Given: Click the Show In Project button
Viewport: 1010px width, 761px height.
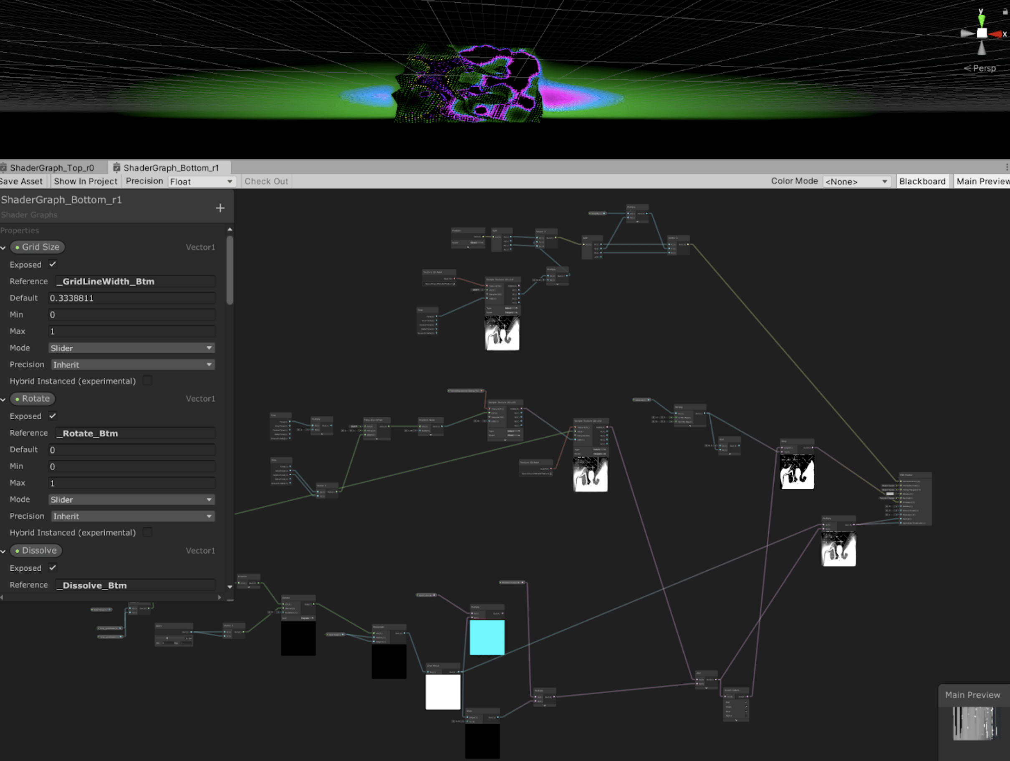Looking at the screenshot, I should pyautogui.click(x=86, y=181).
